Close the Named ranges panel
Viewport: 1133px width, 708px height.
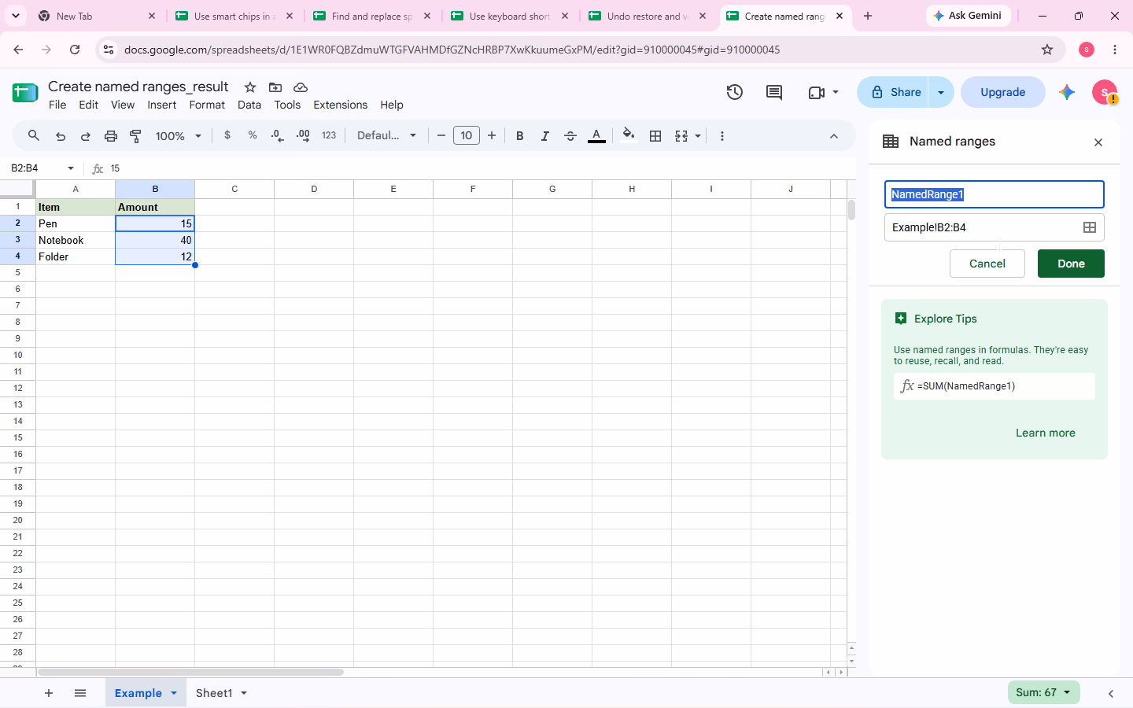coord(1098,142)
